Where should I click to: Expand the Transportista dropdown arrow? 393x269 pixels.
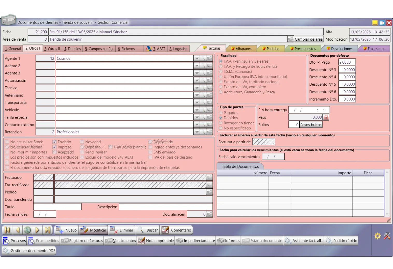197,103
